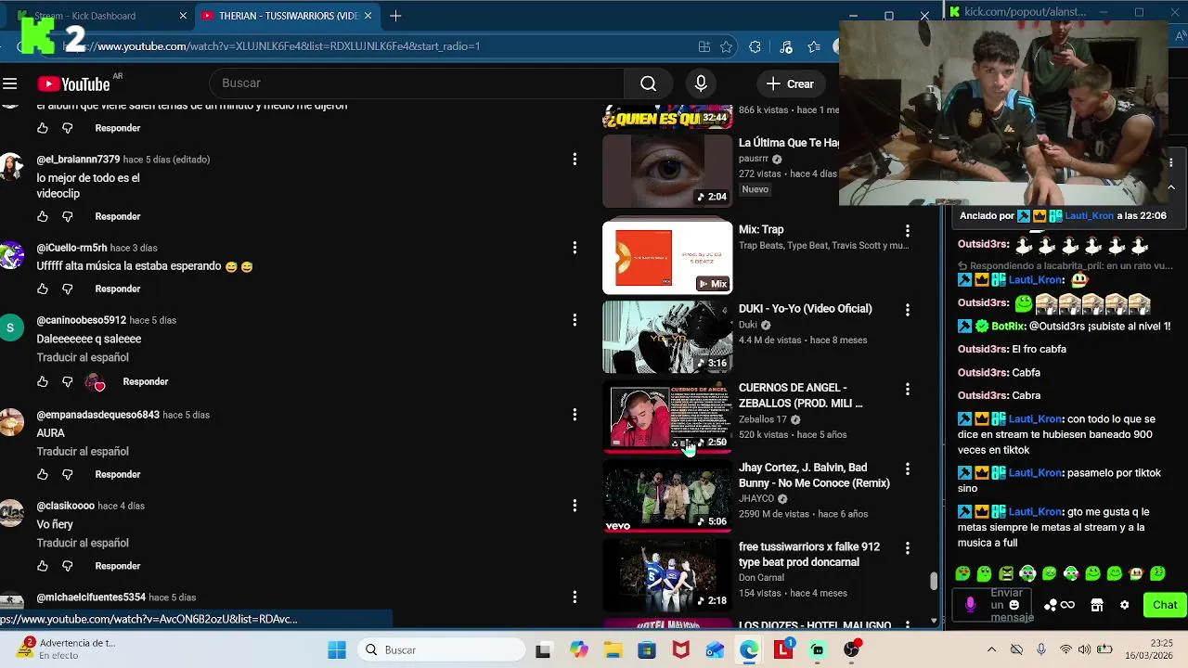Open more options for CUERNOS DE ANGEL video
Image resolution: width=1188 pixels, height=668 pixels.
pyautogui.click(x=908, y=390)
